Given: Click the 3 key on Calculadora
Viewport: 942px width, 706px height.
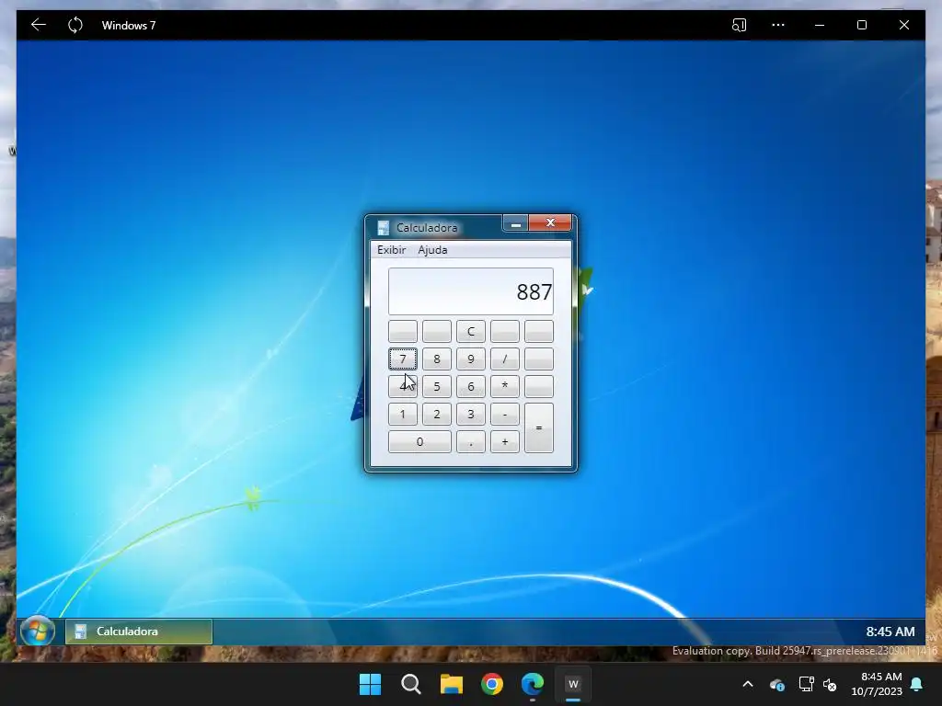Looking at the screenshot, I should click(x=471, y=415).
